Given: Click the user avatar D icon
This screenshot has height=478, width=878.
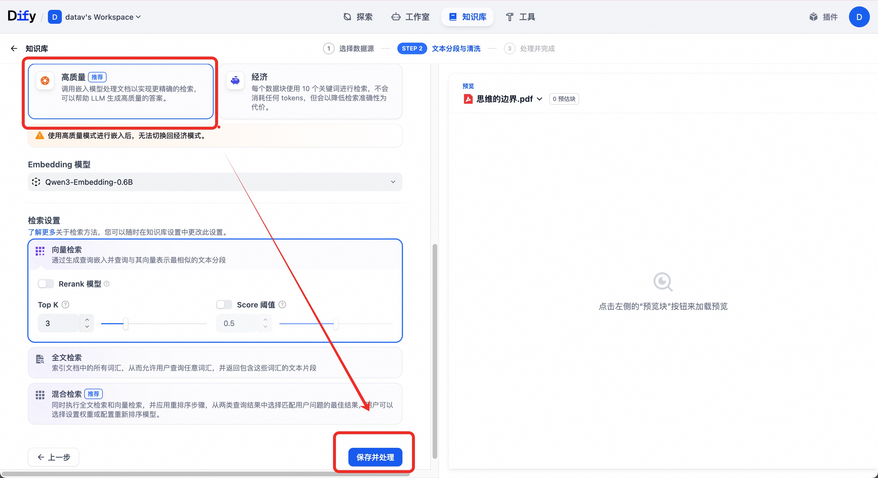Looking at the screenshot, I should tap(859, 17).
